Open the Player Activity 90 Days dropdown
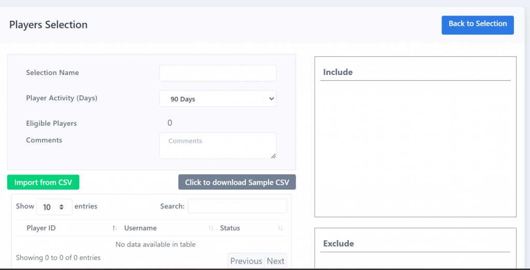The width and height of the screenshot is (530, 270). 218,99
